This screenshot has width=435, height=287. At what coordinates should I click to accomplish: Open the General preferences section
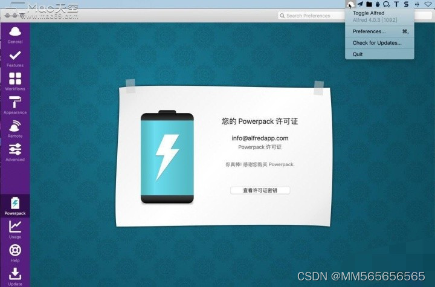tap(15, 35)
